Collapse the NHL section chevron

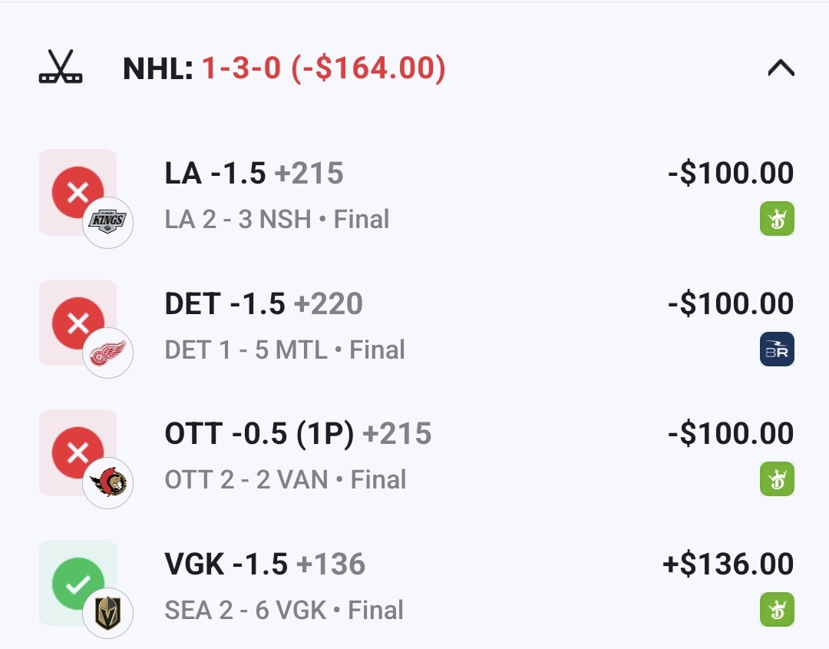coord(781,69)
